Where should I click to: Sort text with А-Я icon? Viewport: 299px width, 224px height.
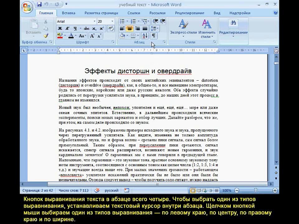coord(145,35)
